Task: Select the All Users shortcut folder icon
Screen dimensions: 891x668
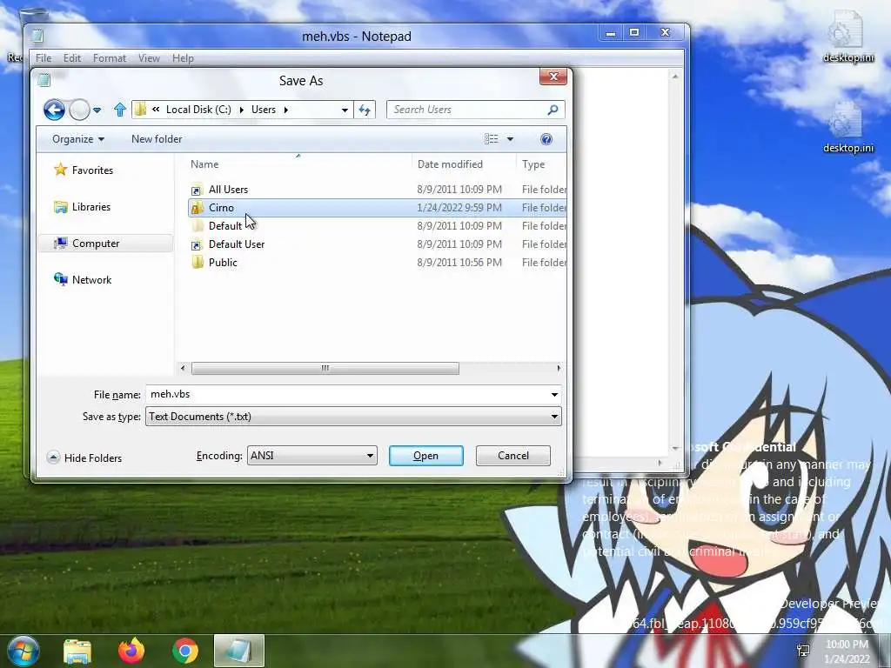Action: click(197, 190)
